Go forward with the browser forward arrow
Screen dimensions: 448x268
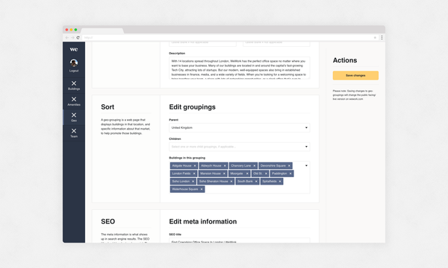pyautogui.click(x=72, y=37)
